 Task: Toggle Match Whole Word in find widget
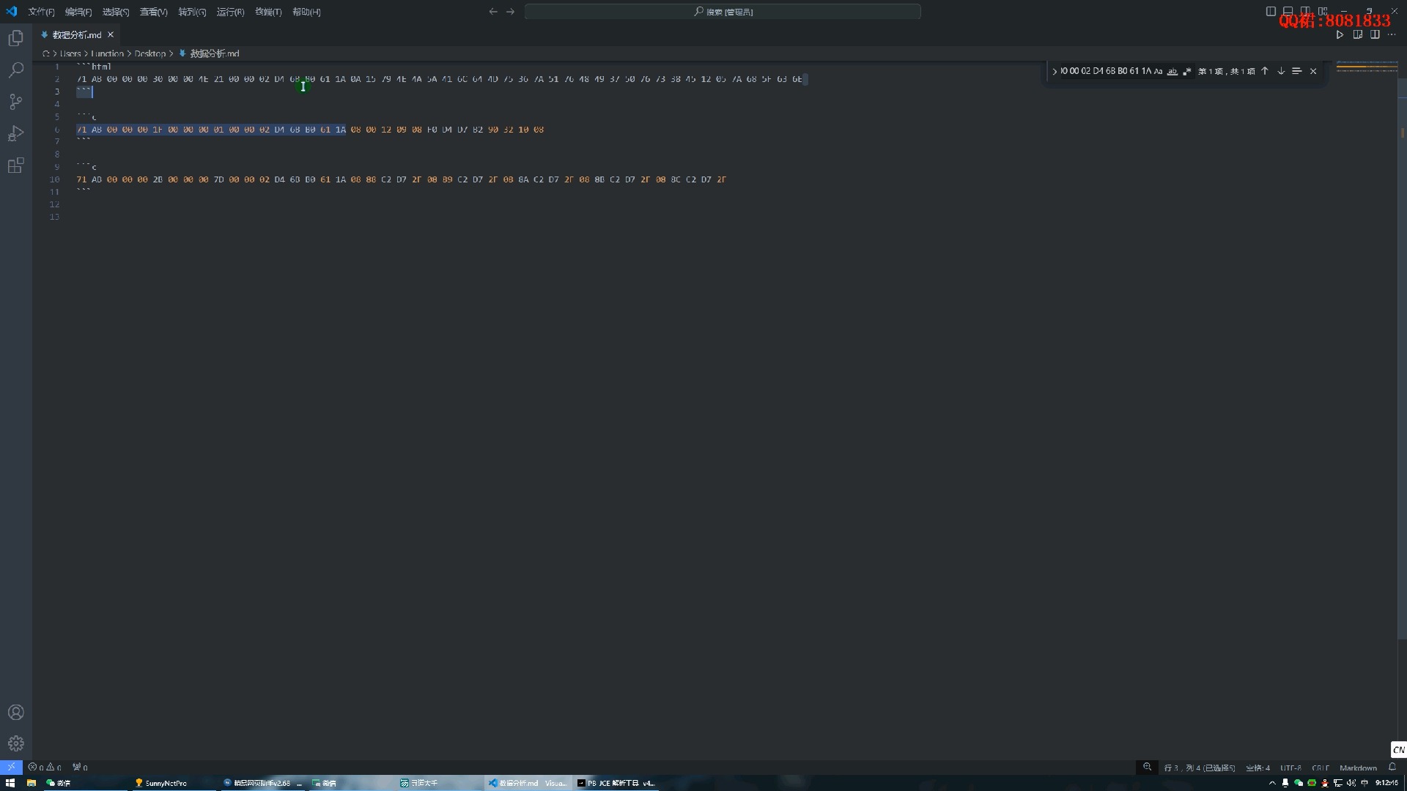point(1172,71)
